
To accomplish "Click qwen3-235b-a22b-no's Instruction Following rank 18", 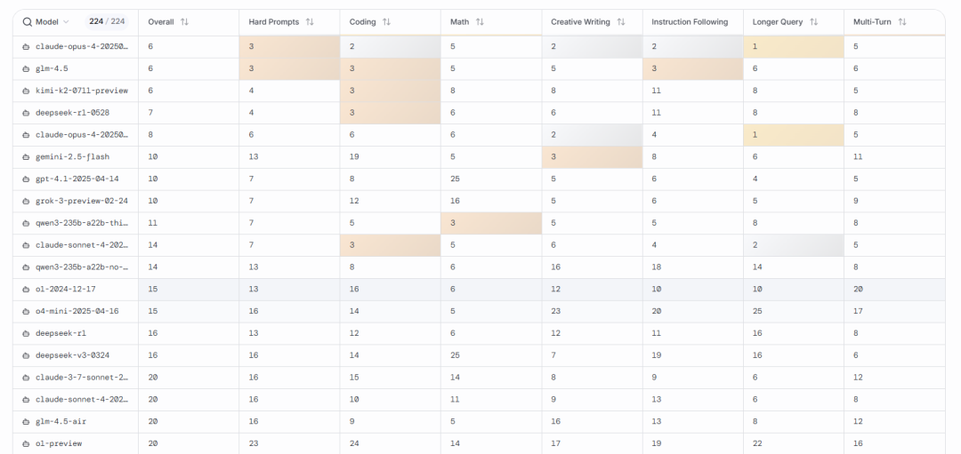I will (657, 267).
